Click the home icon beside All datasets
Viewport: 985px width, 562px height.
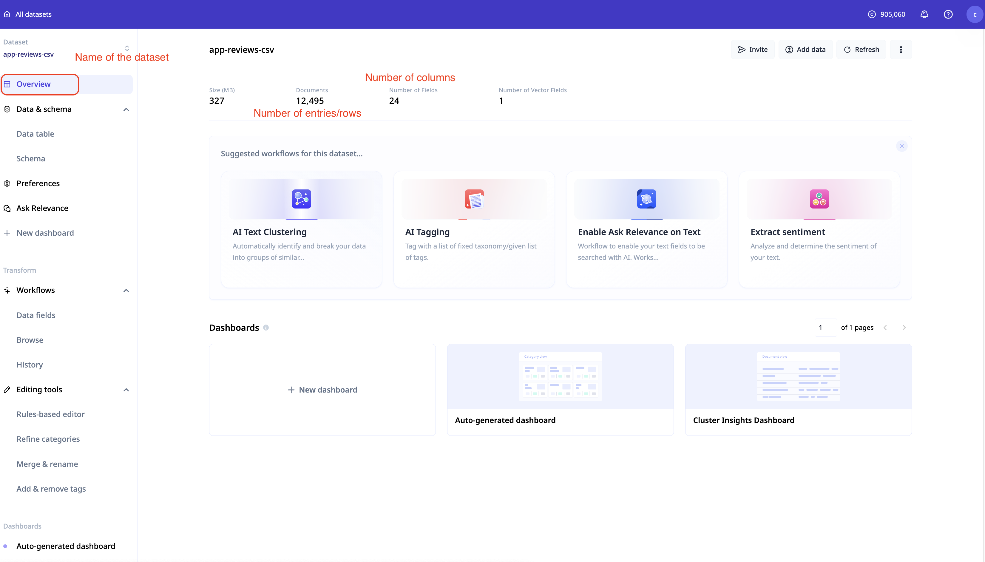click(7, 14)
